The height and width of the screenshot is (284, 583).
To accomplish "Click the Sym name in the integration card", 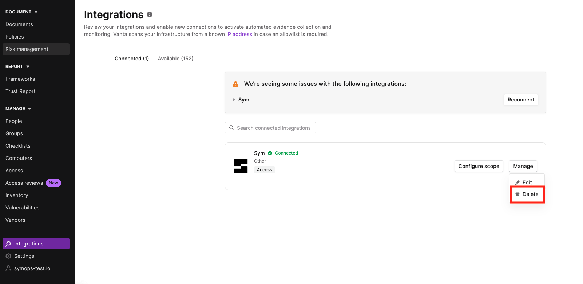I will click(x=259, y=153).
